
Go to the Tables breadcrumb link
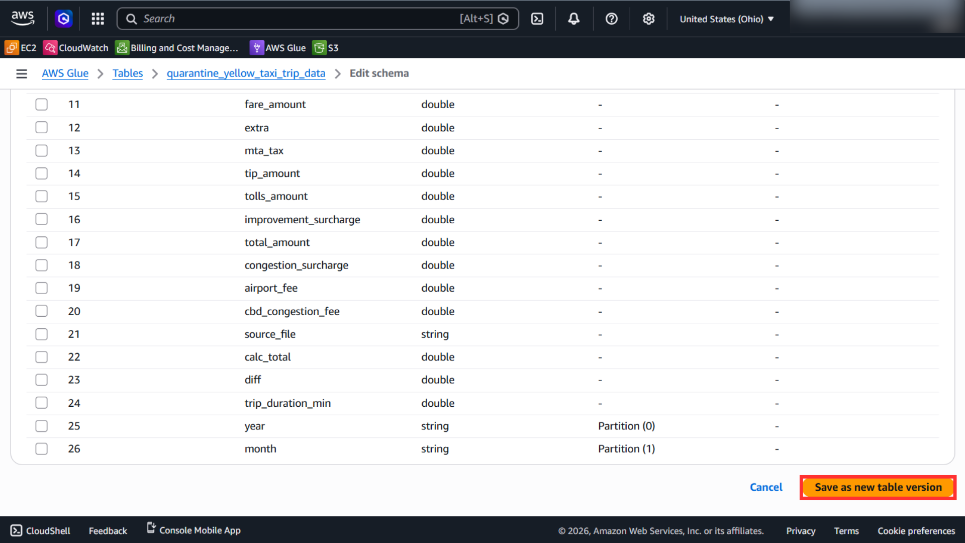coord(128,73)
